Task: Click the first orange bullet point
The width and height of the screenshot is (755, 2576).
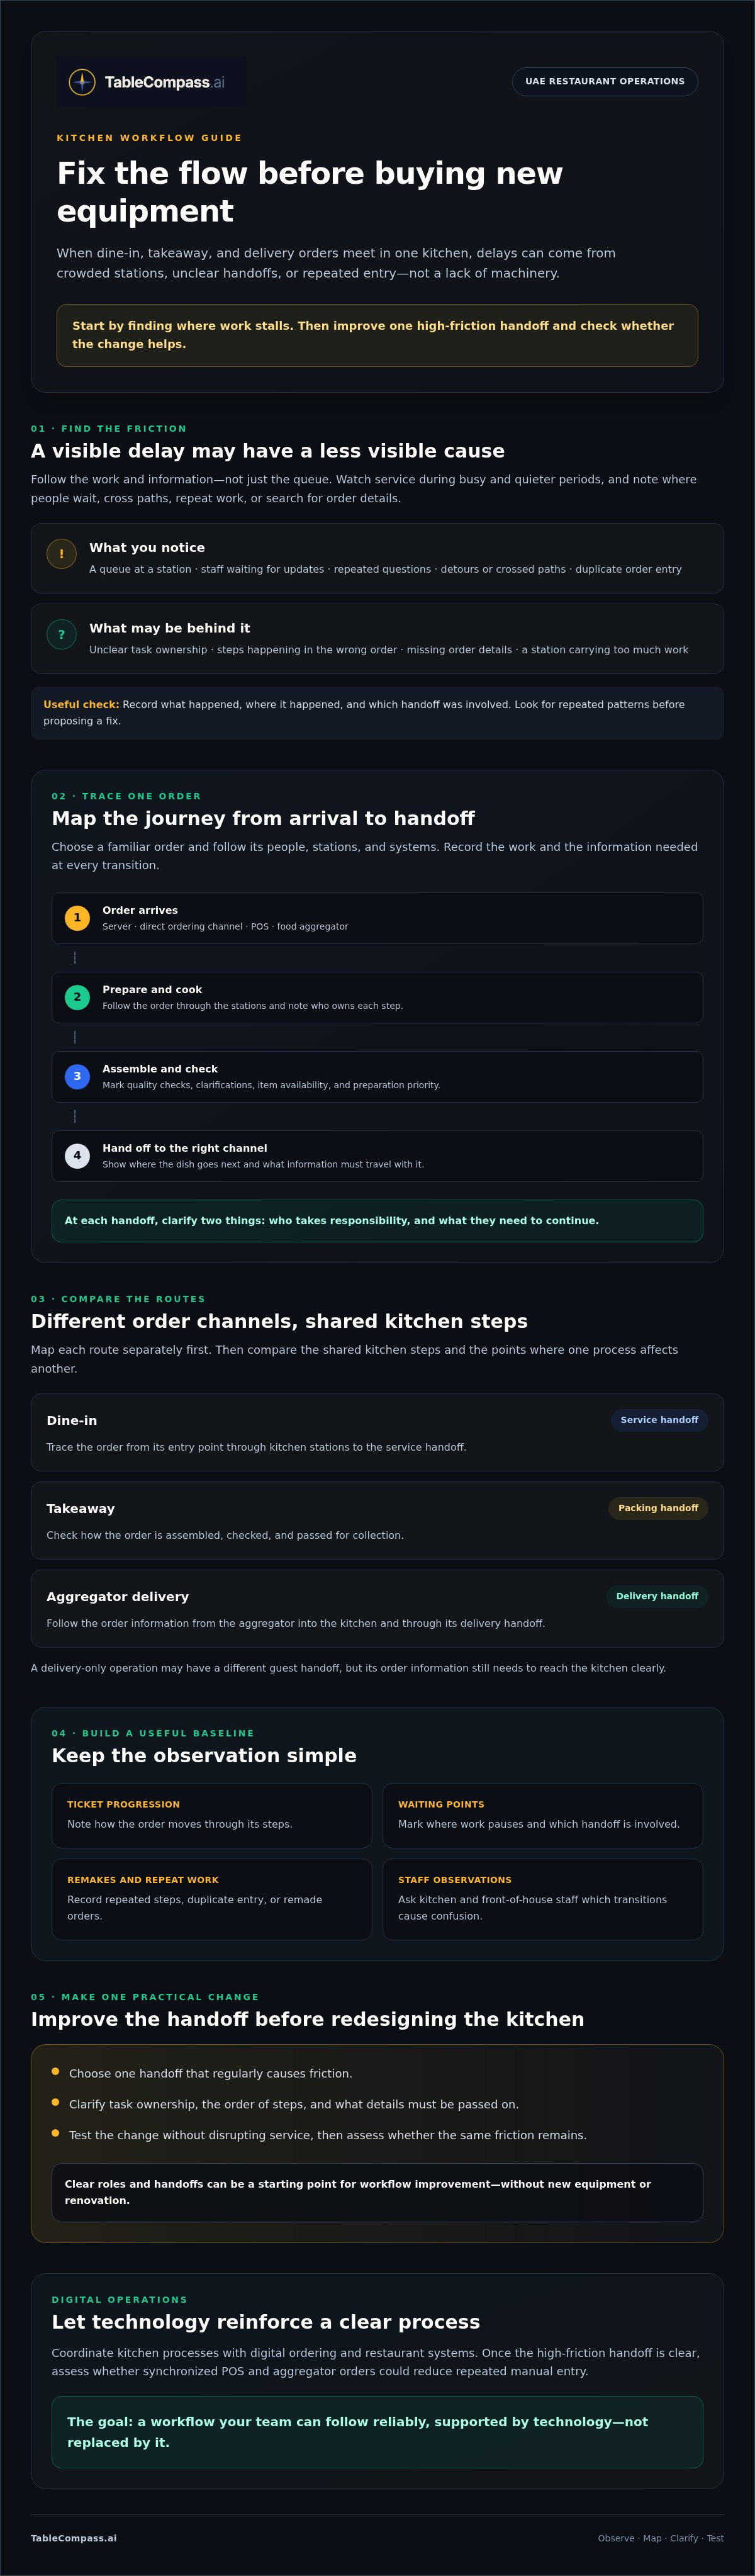Action: click(55, 2072)
